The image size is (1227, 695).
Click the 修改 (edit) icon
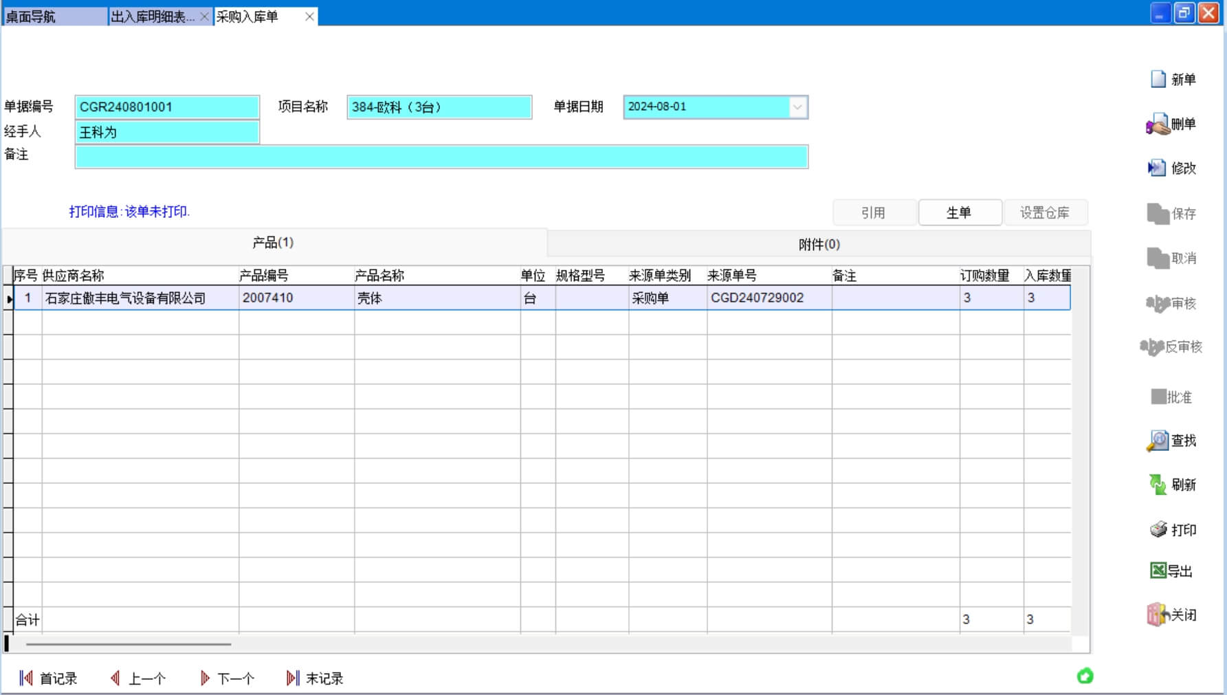pyautogui.click(x=1157, y=168)
